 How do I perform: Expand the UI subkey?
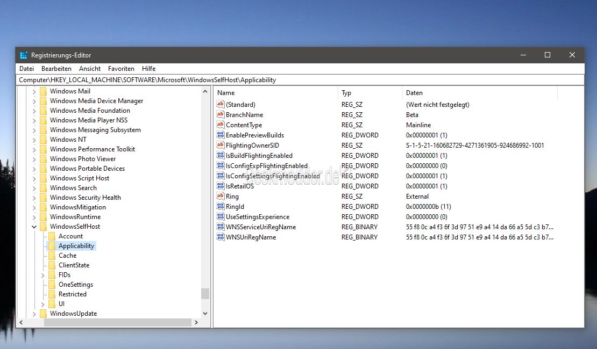pyautogui.click(x=42, y=304)
